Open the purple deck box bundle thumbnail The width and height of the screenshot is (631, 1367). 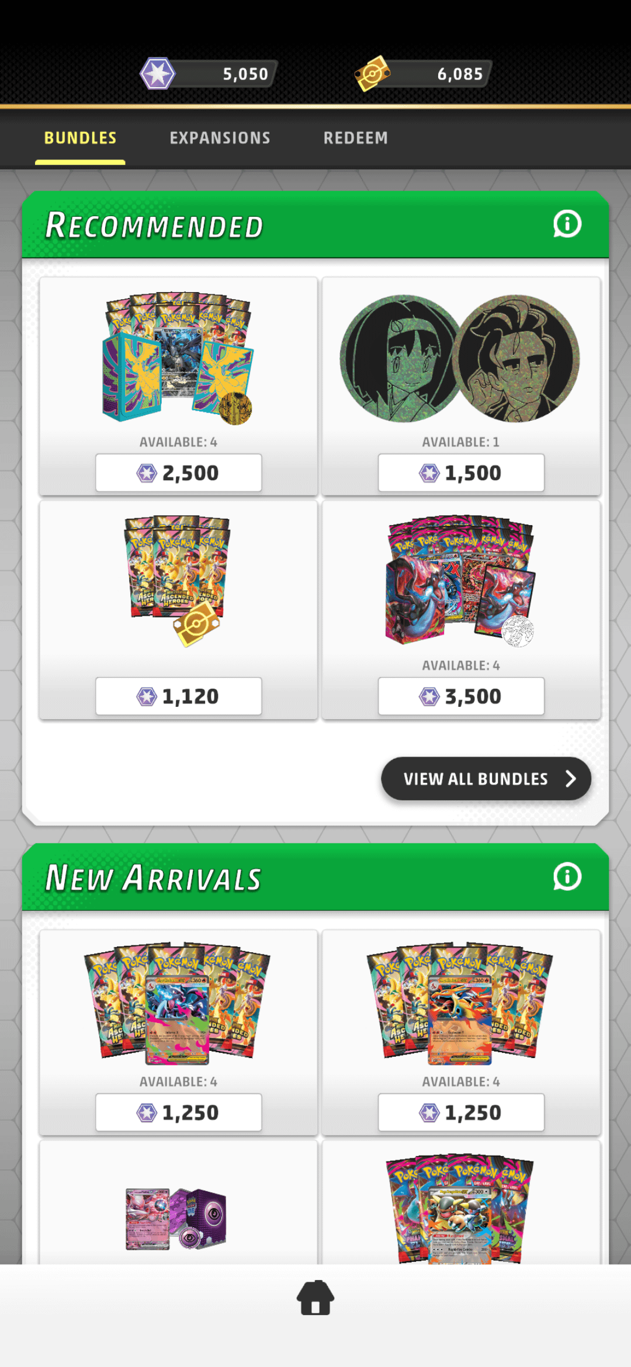[176, 1219]
